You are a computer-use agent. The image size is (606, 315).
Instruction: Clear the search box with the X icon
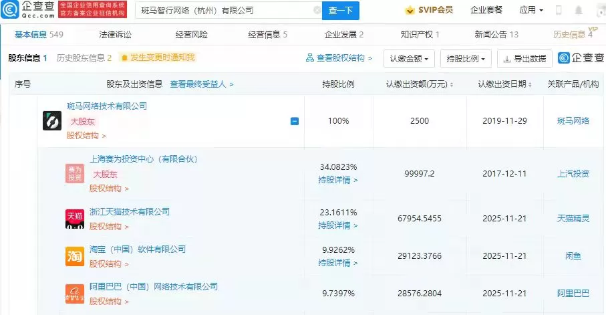click(317, 11)
